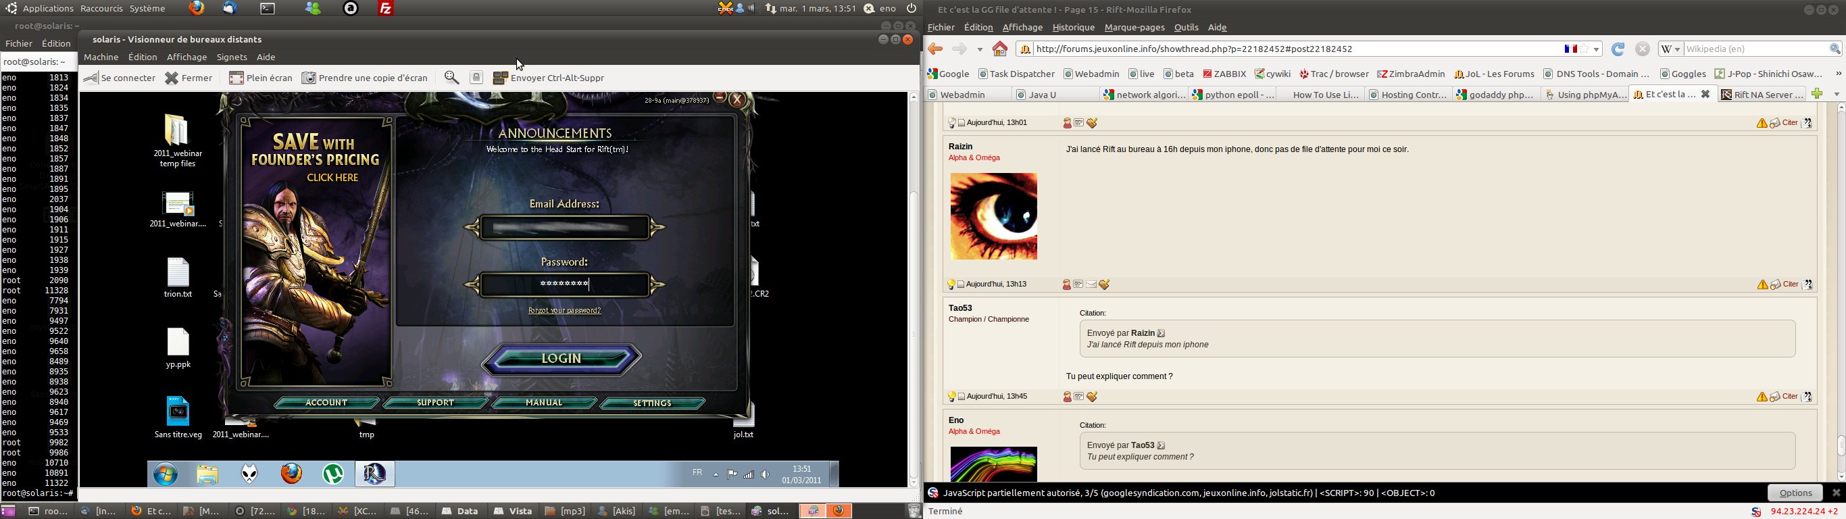Switch to the Rift NA Server tab
The image size is (1846, 519).
1762,95
